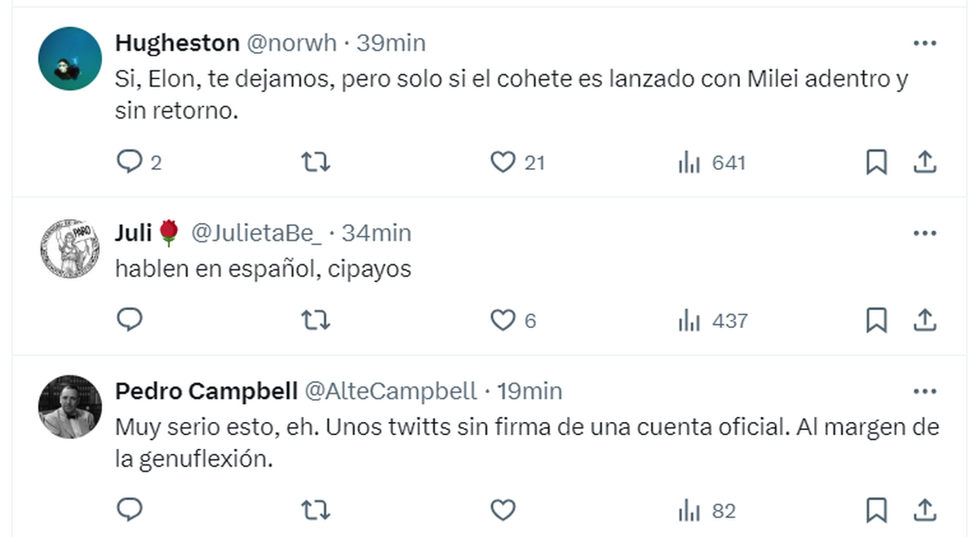This screenshot has height=537, width=979.
Task: Reply to Juli's 'hablen en español' tweet
Action: (x=130, y=320)
